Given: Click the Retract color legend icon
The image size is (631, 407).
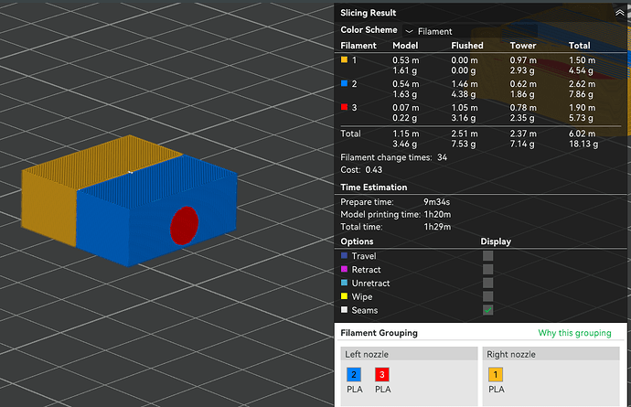Looking at the screenshot, I should coord(344,269).
